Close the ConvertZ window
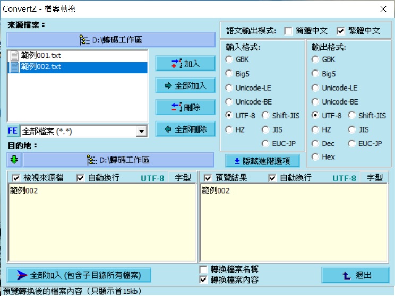Image resolution: width=395 pixels, height=296 pixels. 383,9
